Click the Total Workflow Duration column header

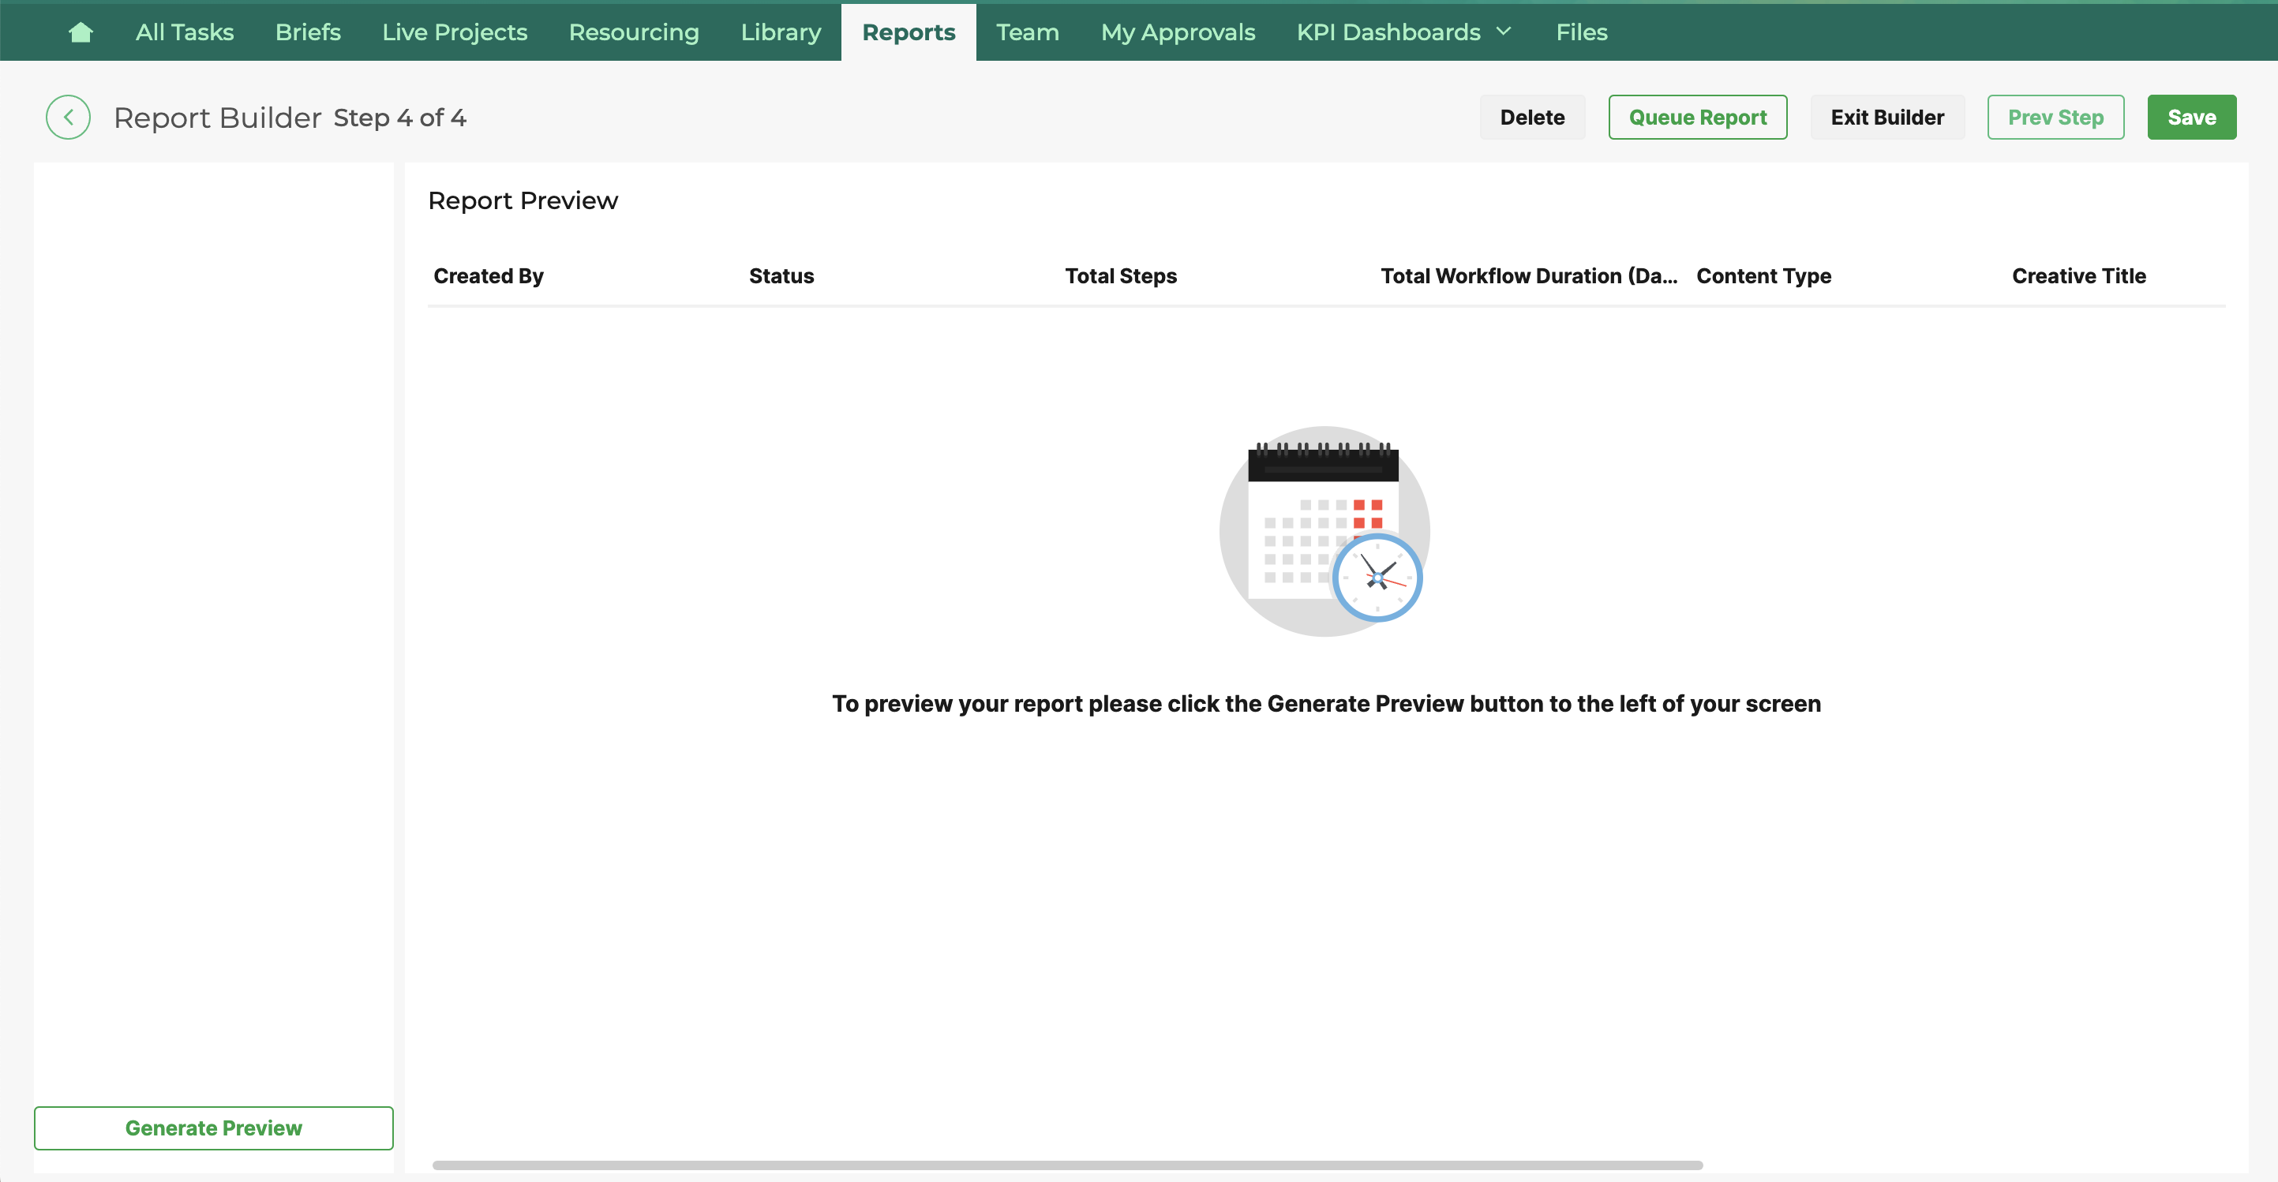coord(1528,276)
